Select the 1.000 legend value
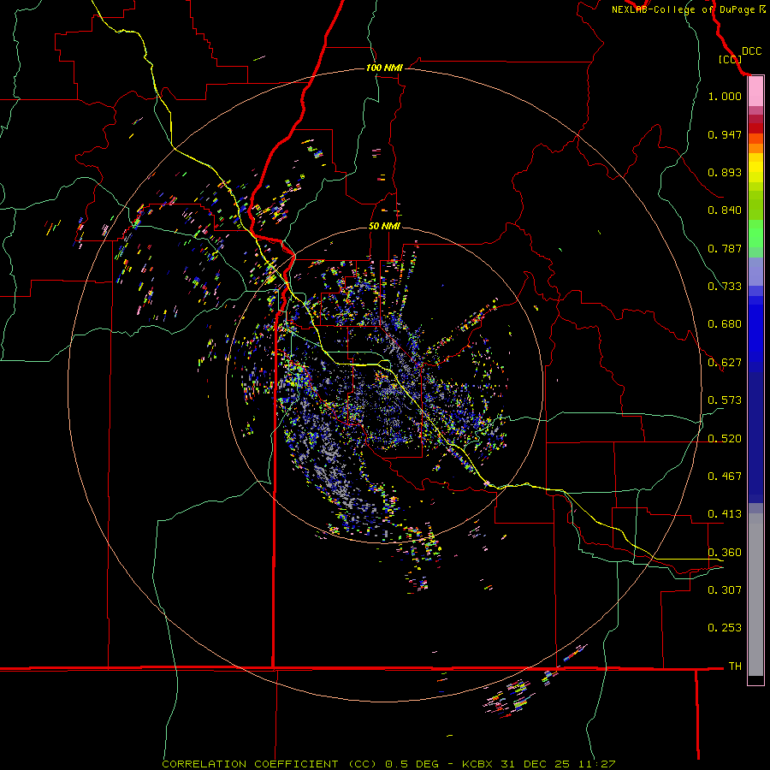This screenshot has height=770, width=770. (x=725, y=96)
